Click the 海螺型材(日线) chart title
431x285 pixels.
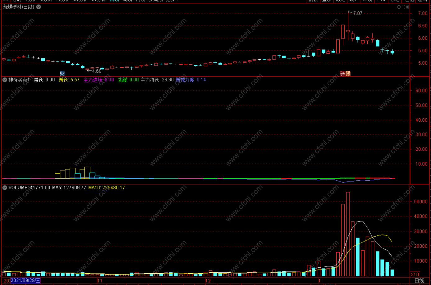click(18, 7)
